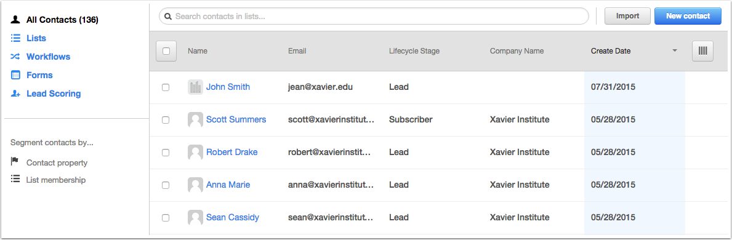
Task: Click Scott Summers' avatar placeholder
Action: point(195,119)
